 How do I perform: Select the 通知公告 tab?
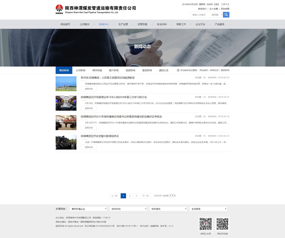[x=164, y=70]
